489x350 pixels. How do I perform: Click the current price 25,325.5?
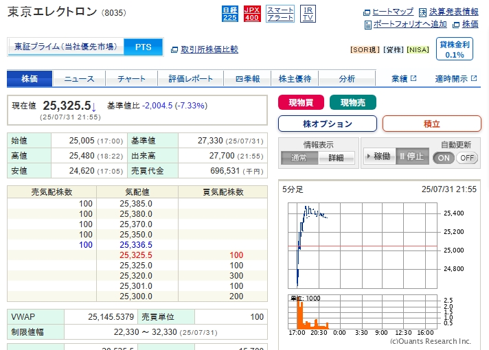click(x=67, y=106)
